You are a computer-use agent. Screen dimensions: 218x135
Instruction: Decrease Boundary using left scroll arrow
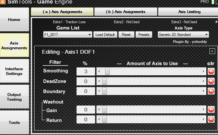pos(99,91)
